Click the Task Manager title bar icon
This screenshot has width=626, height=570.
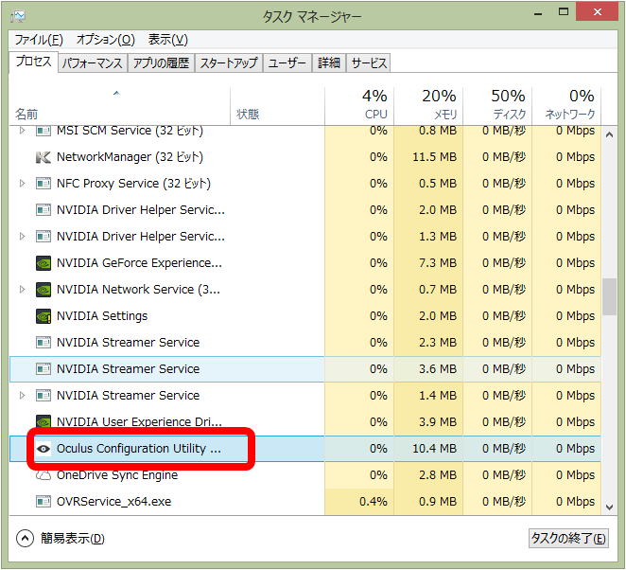click(18, 16)
